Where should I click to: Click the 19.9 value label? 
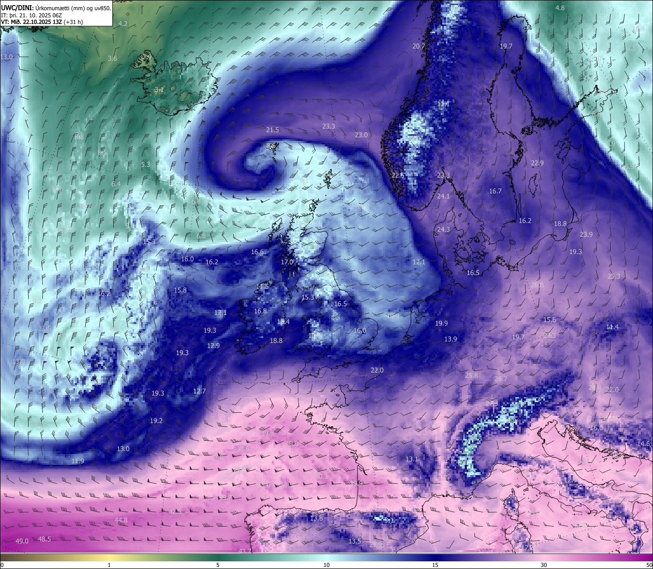click(x=441, y=323)
